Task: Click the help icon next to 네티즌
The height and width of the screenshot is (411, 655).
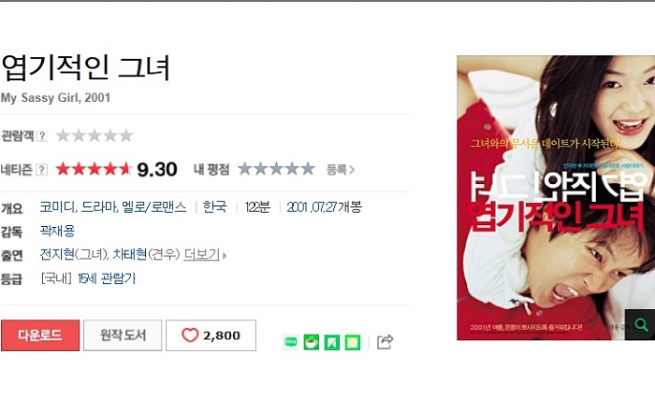Action: pos(41,170)
